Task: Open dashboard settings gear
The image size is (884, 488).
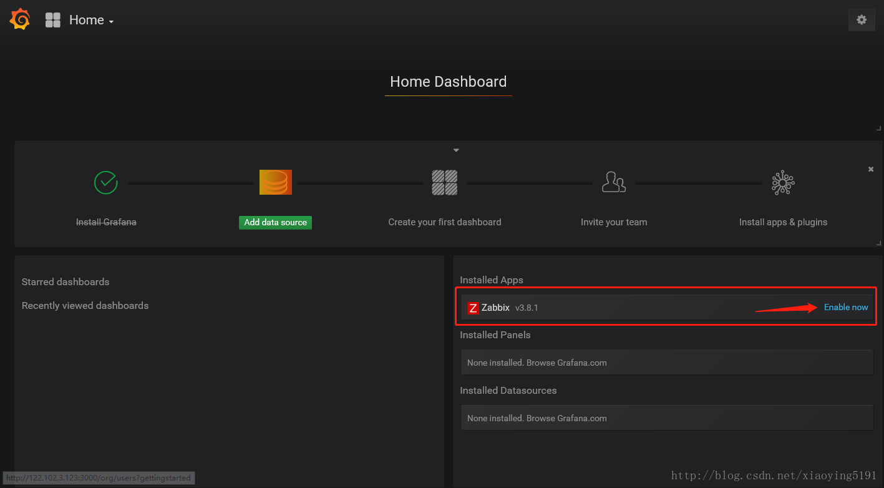Action: [x=862, y=20]
